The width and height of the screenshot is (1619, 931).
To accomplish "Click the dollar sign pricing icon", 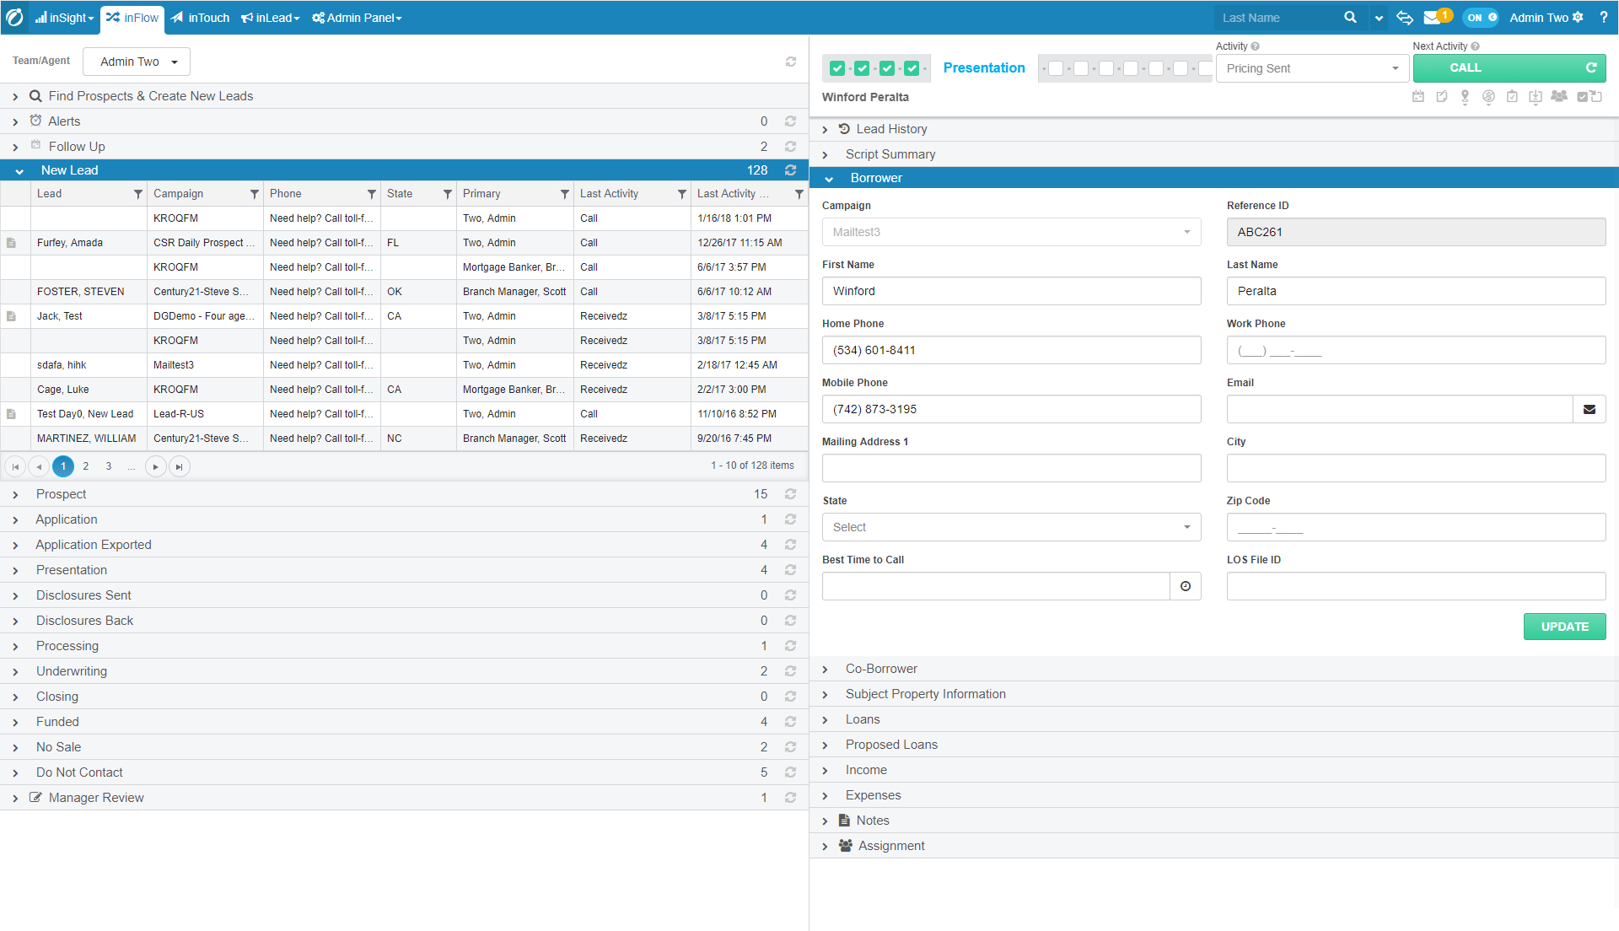I will 1488,97.
